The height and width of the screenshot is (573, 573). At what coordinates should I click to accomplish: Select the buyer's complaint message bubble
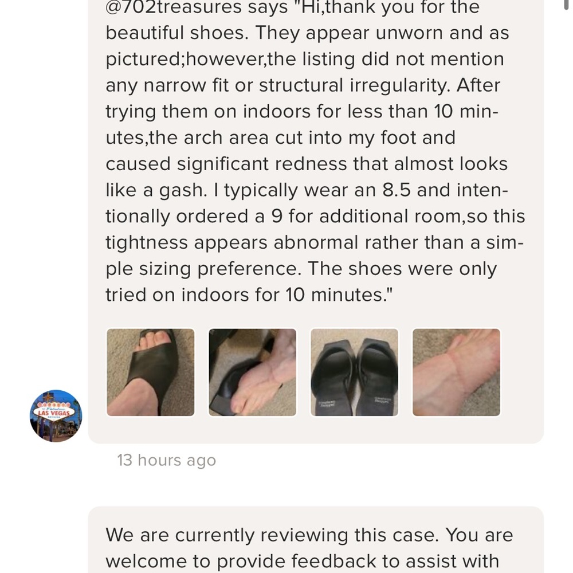315,172
